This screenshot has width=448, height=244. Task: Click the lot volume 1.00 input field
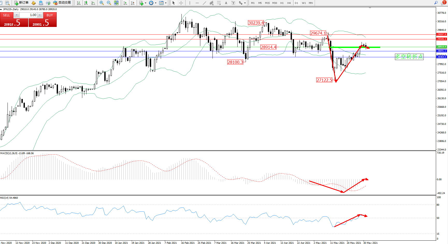pyautogui.click(x=28, y=15)
